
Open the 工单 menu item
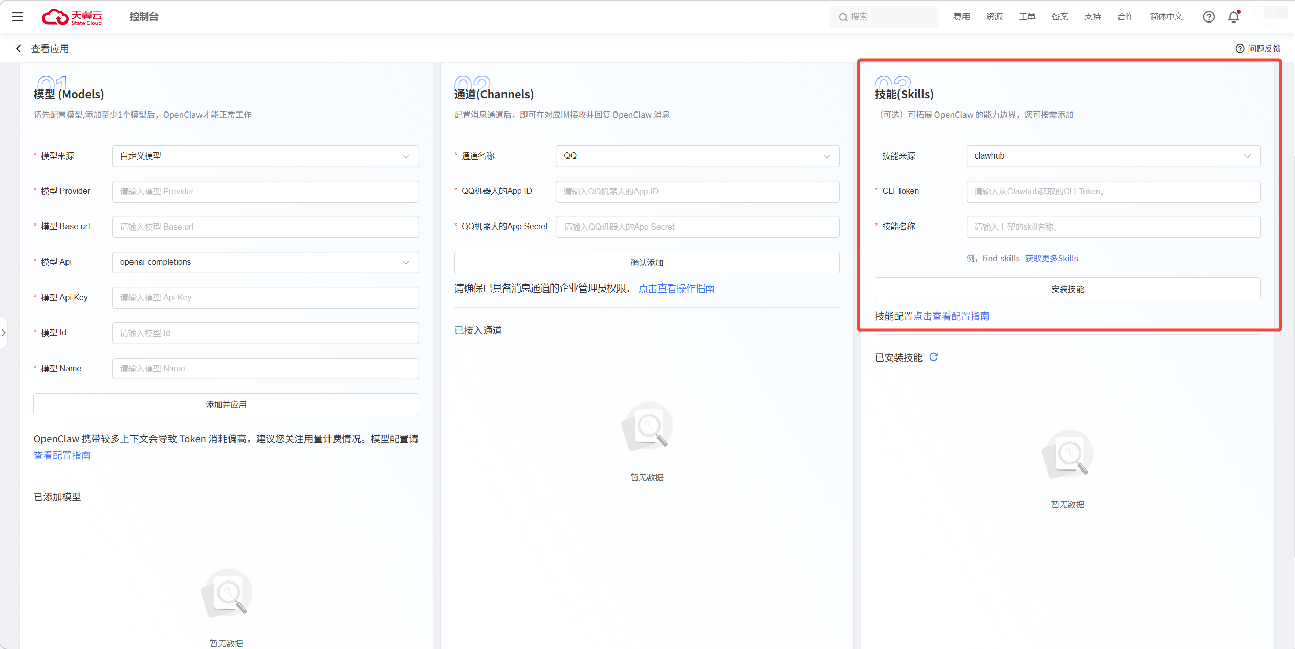(1027, 17)
